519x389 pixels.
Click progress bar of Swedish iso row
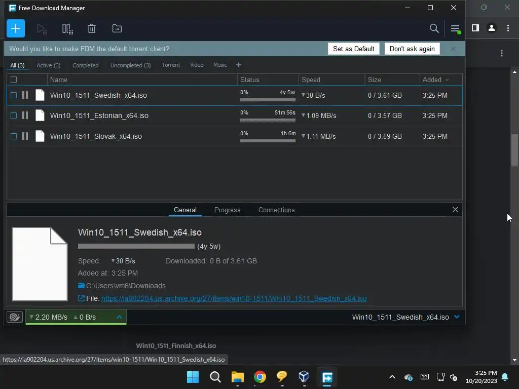pyautogui.click(x=268, y=100)
